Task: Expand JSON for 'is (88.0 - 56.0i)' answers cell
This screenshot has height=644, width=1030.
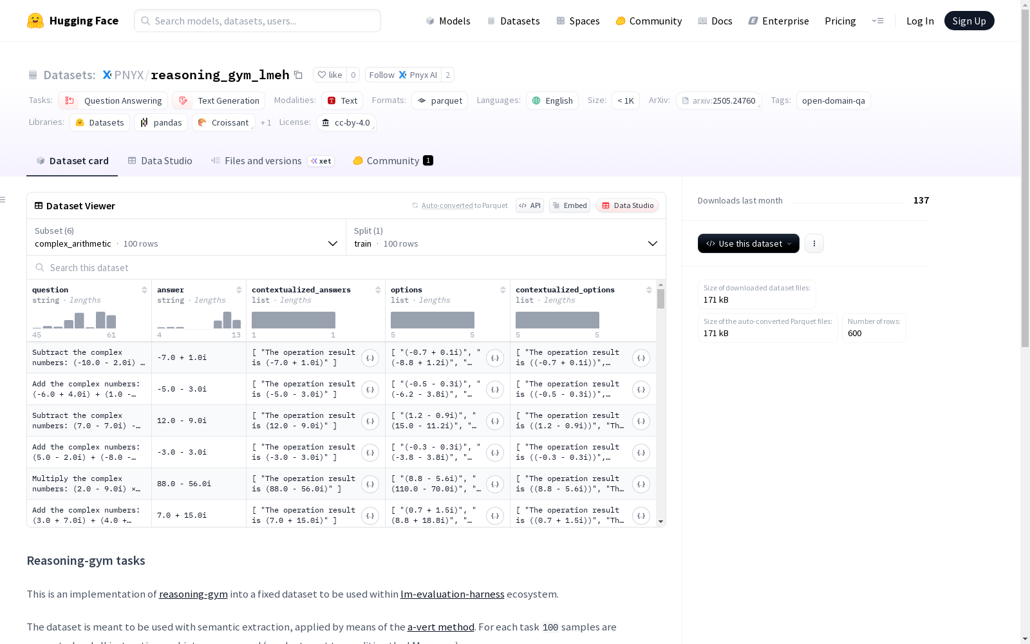Action: point(370,484)
